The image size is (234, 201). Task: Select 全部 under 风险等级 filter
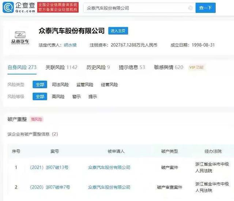click(40, 96)
